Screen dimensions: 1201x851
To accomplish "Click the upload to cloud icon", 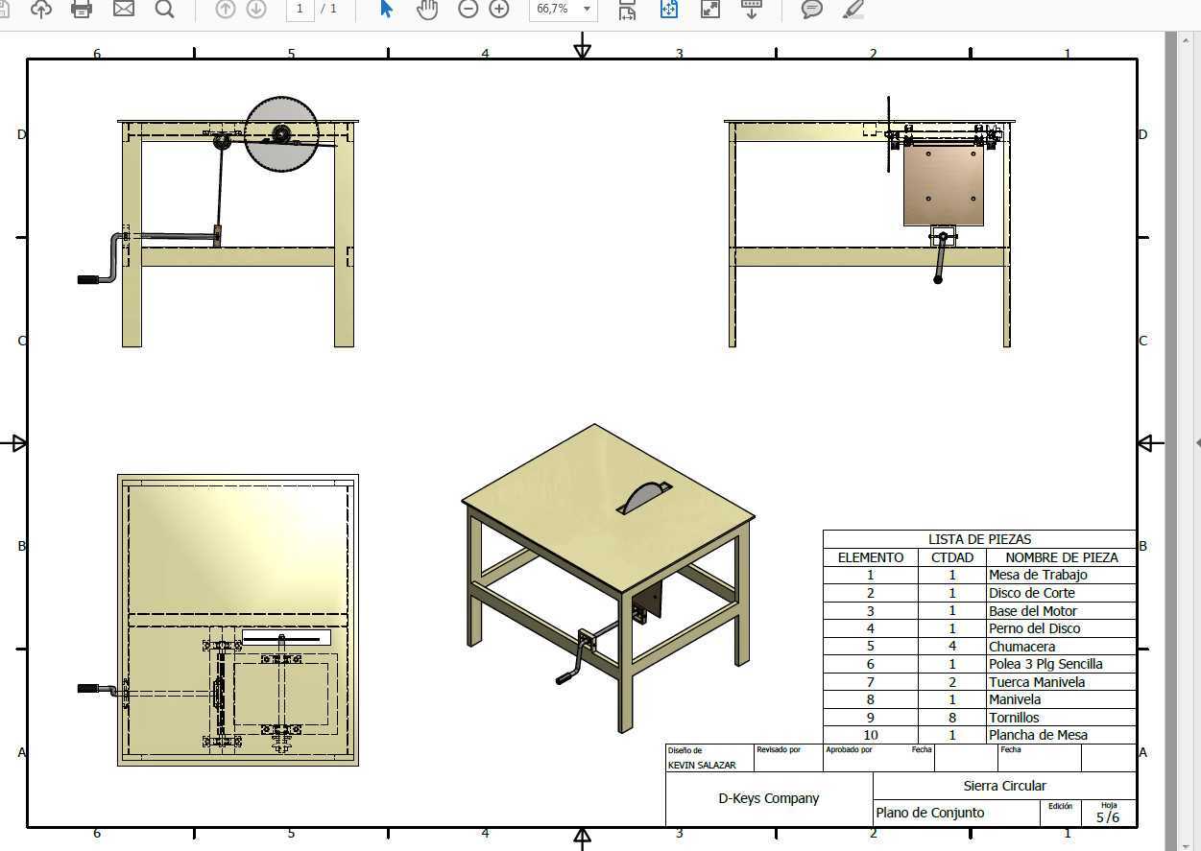I will tap(40, 9).
